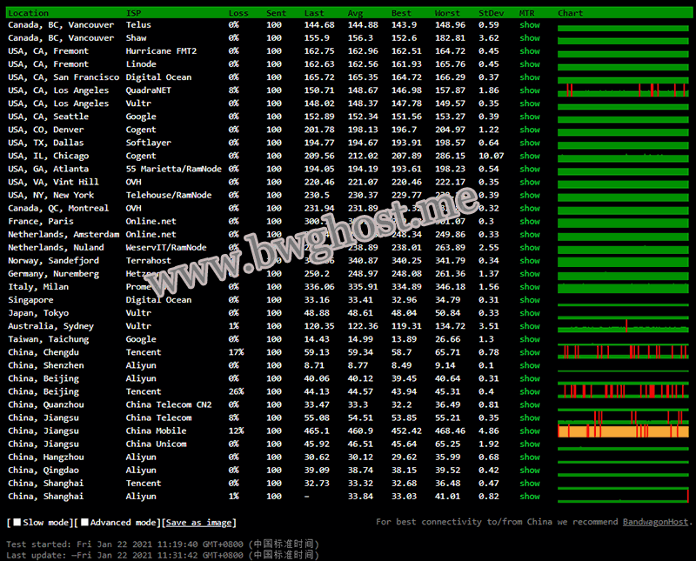Viewport: 696px width, 561px height.
Task: Click the StDev column header
Action: pos(491,13)
